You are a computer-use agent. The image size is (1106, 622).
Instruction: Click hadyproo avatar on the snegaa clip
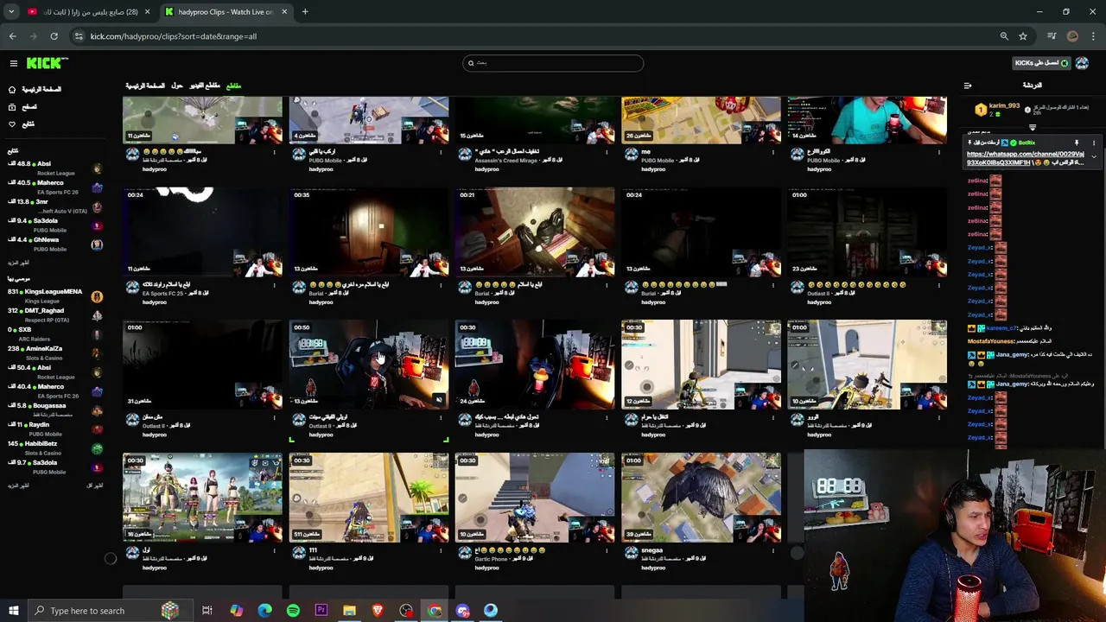pos(631,553)
